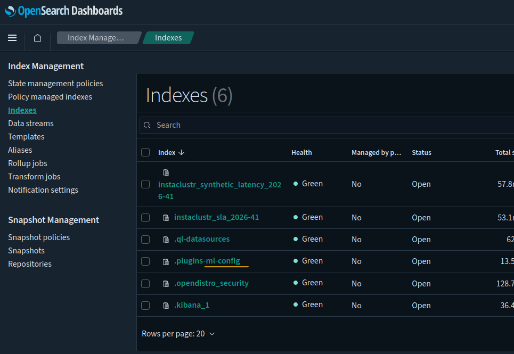Click copy icon beside .ql-datasources

[166, 240]
